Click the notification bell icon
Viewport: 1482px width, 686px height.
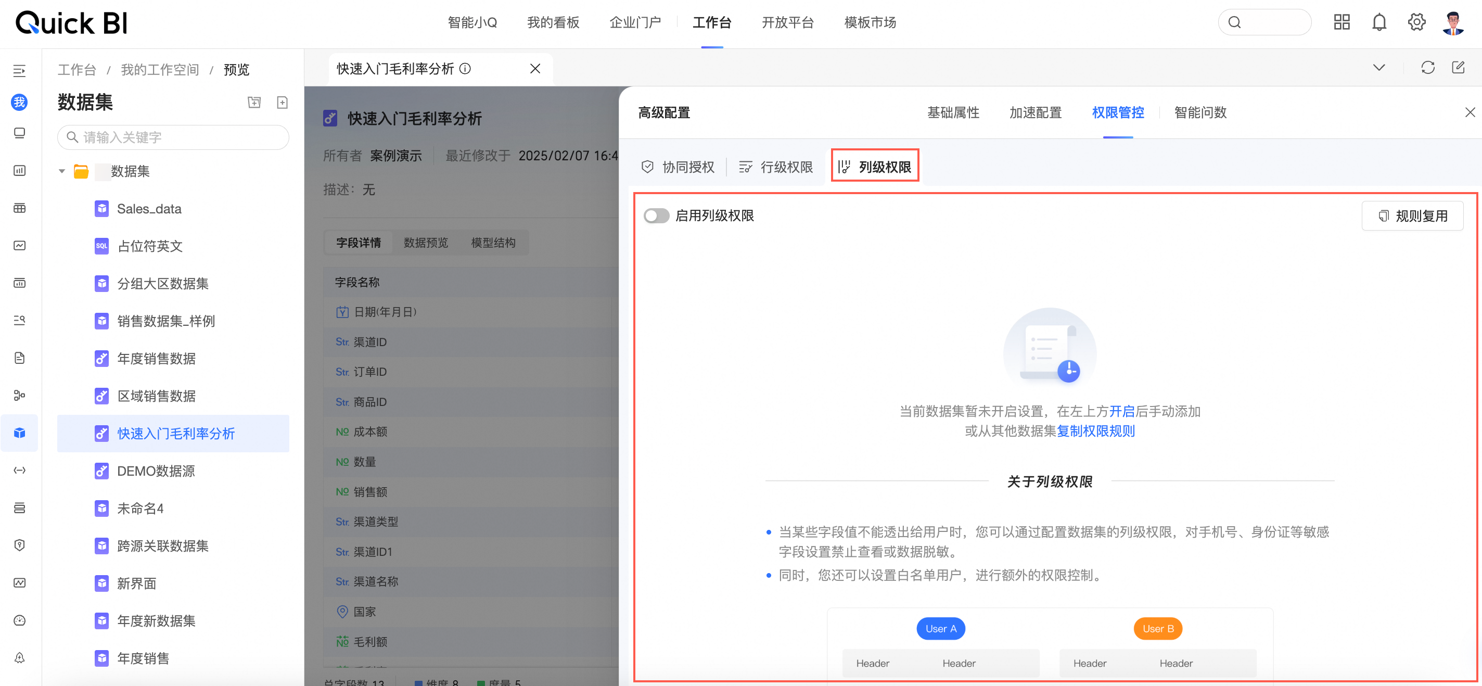click(1379, 22)
